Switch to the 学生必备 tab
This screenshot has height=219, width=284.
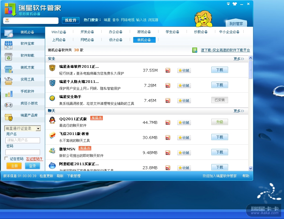click(x=172, y=32)
